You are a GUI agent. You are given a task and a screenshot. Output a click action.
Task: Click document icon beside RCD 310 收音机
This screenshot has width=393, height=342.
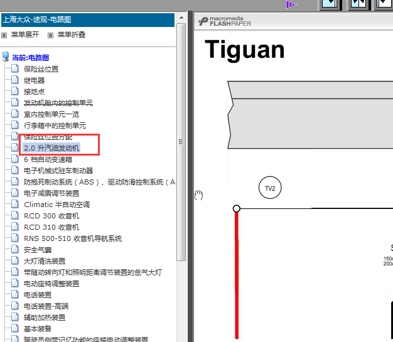(x=15, y=227)
